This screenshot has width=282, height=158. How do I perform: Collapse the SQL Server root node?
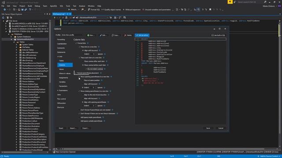pyautogui.click(x=4, y=21)
